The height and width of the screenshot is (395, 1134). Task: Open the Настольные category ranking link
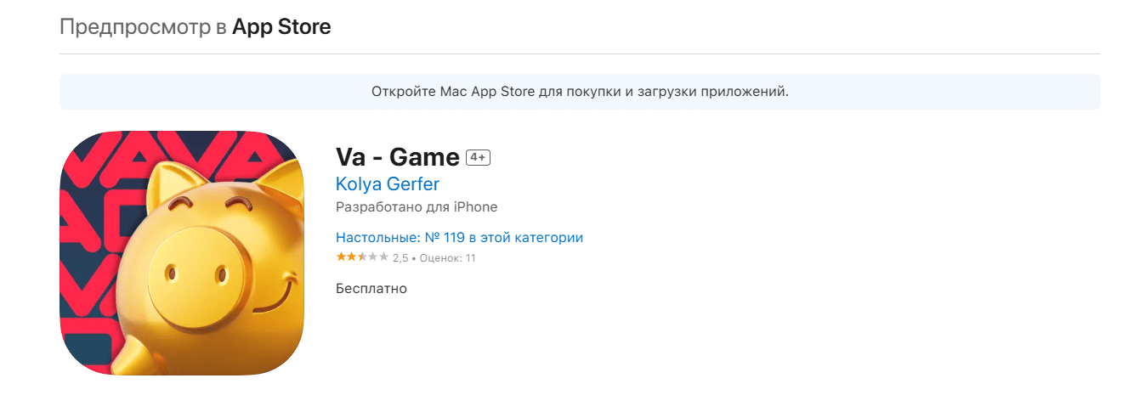tap(459, 237)
